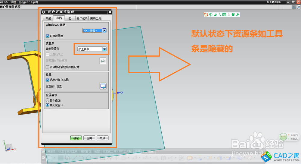Open Sogou wrench settings icon
Viewport: 301px width, 164px height.
coord(238,14)
